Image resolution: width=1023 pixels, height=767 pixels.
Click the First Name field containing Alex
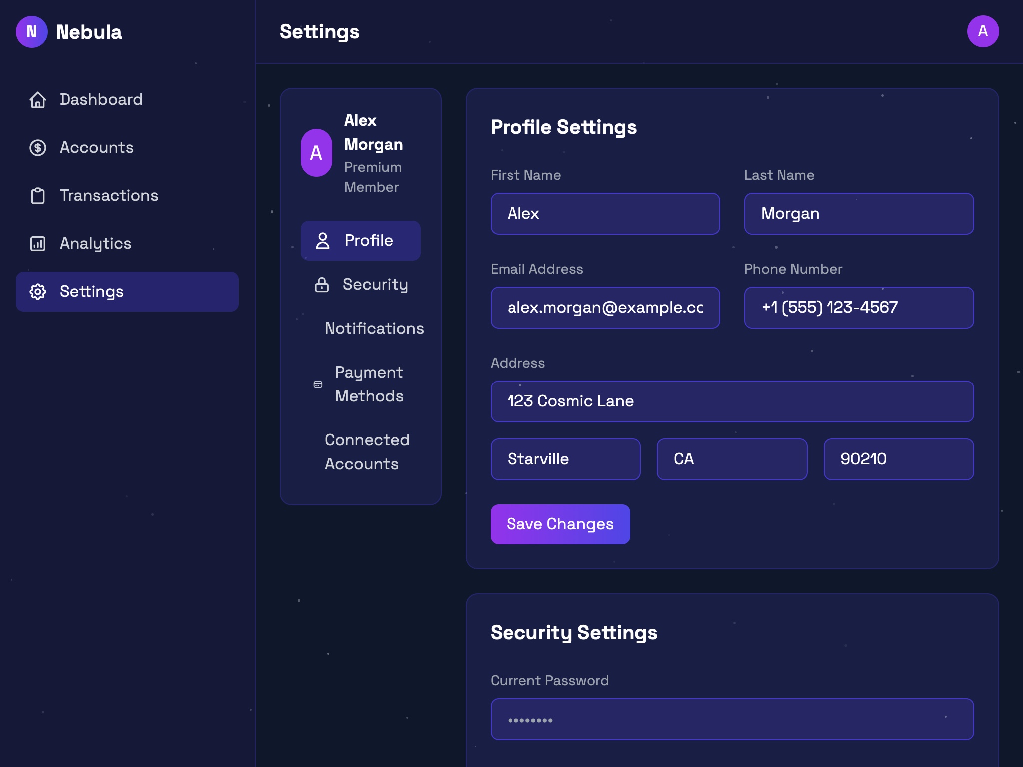click(605, 214)
